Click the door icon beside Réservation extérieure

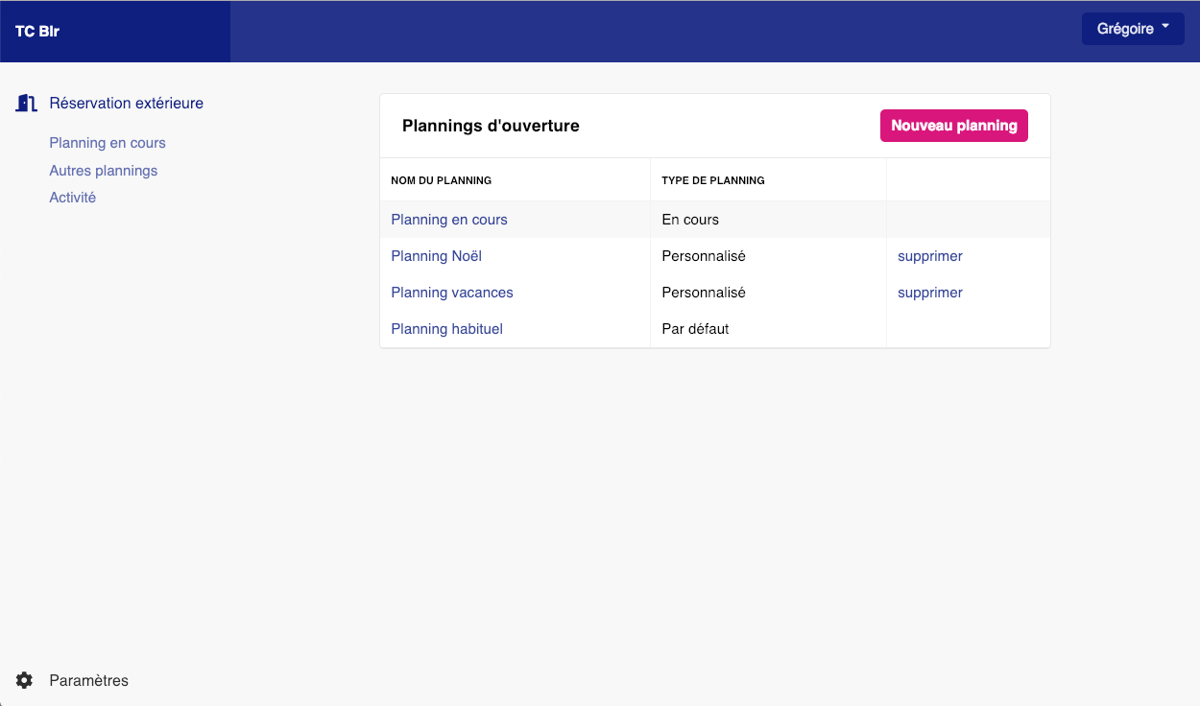click(x=26, y=104)
